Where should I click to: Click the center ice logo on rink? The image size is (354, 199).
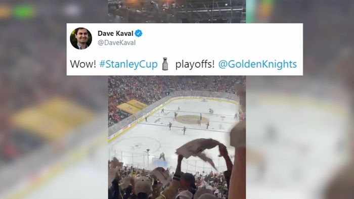click(191, 119)
